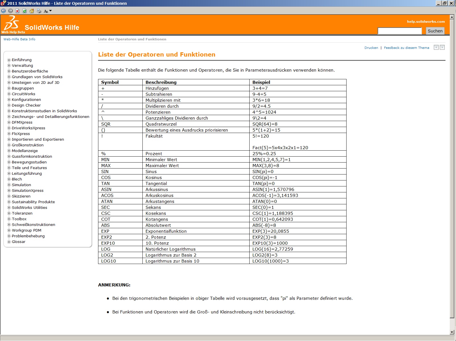The height and width of the screenshot is (341, 456).
Task: Open Umsteigen von 2D auf 3D
Action: pyautogui.click(x=36, y=83)
